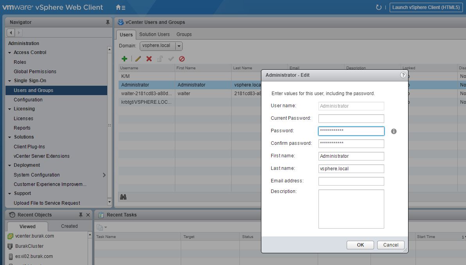
Task: Click the Last name field
Action: coord(351,169)
